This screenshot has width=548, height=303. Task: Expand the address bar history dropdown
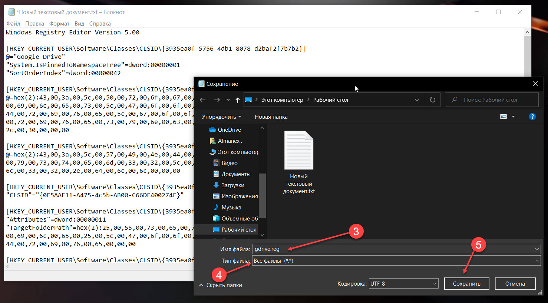417,100
